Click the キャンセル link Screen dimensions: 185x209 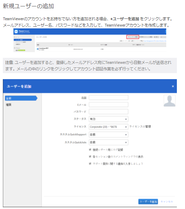(x=167, y=202)
